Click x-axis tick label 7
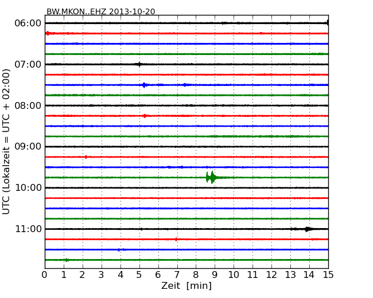Screen dimensions: 373x298 click(177, 275)
